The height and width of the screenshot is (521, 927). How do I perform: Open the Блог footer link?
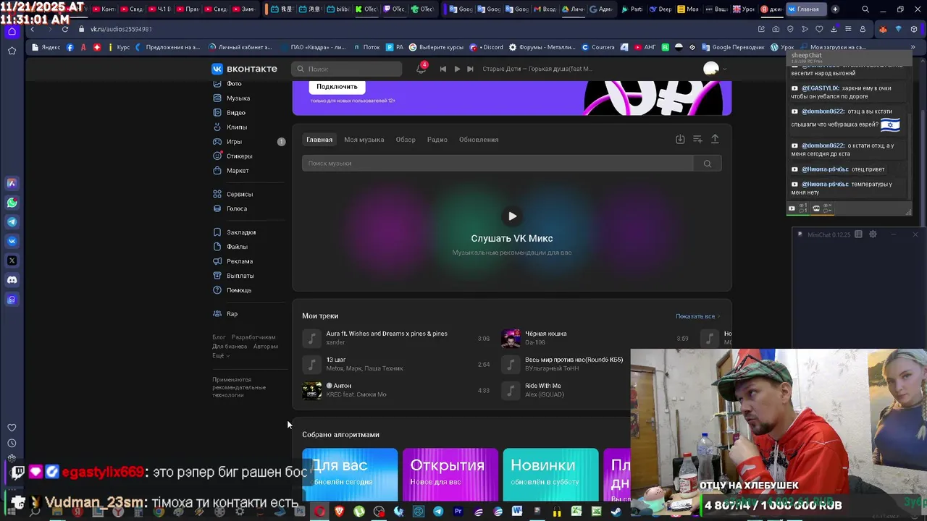(x=219, y=337)
